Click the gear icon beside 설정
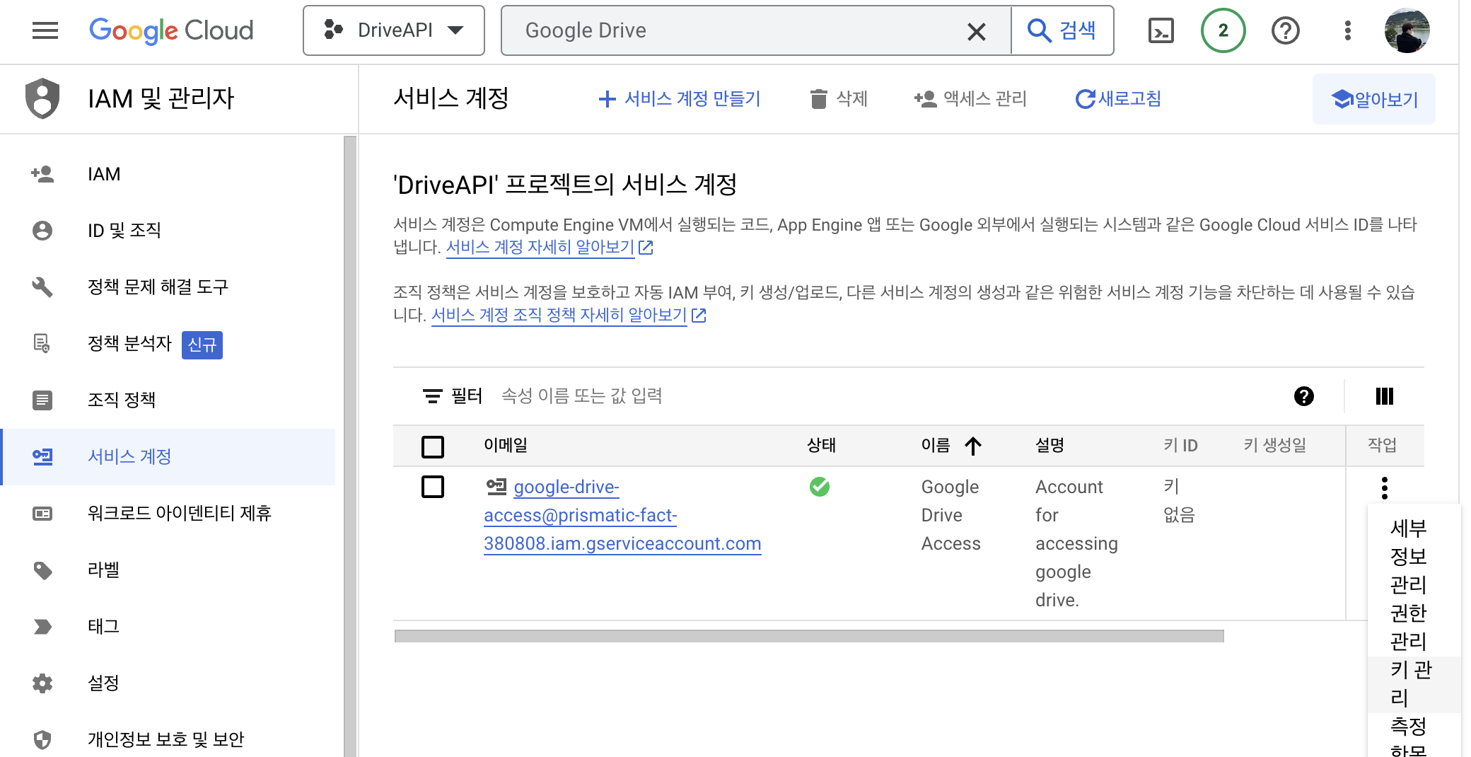The image size is (1471, 757). pos(42,683)
